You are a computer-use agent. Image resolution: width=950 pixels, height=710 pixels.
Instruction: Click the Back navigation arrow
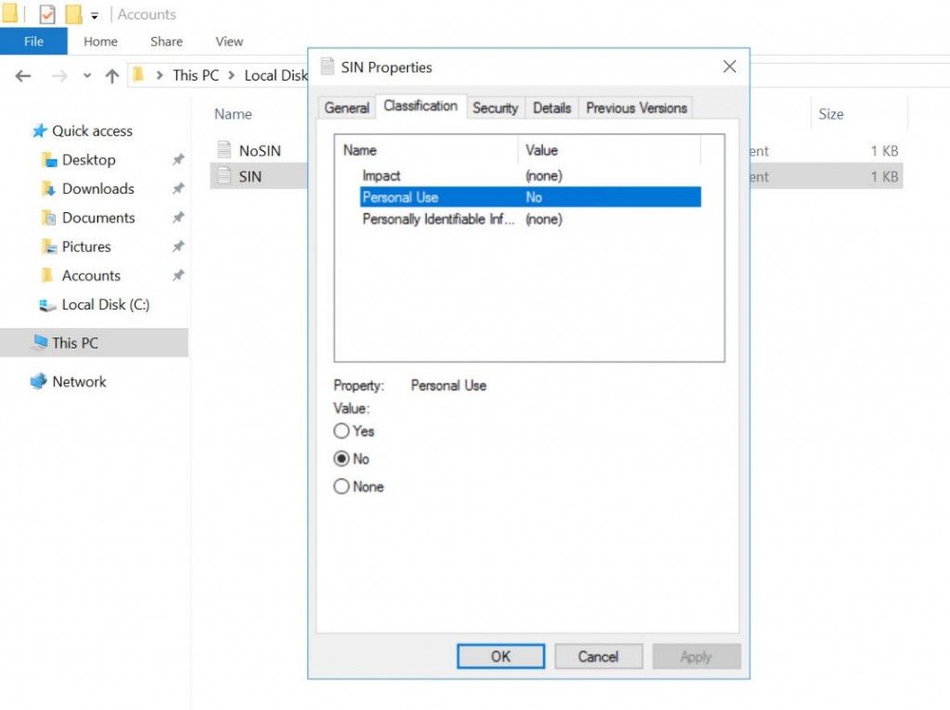tap(23, 76)
